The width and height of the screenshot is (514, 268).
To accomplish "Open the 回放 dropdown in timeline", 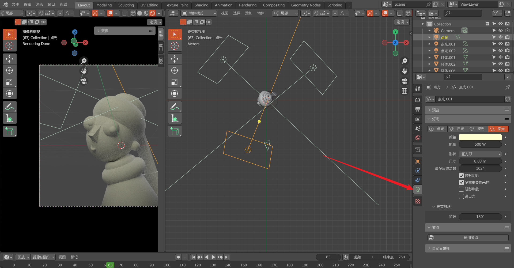I will pos(23,257).
